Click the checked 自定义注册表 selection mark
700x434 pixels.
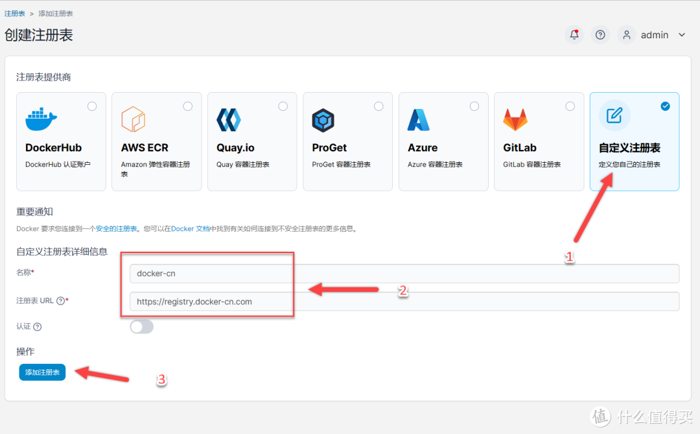pyautogui.click(x=665, y=106)
